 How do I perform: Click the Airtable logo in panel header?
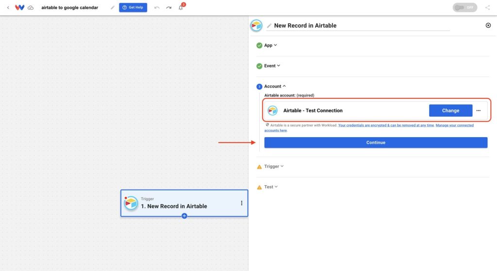point(256,25)
